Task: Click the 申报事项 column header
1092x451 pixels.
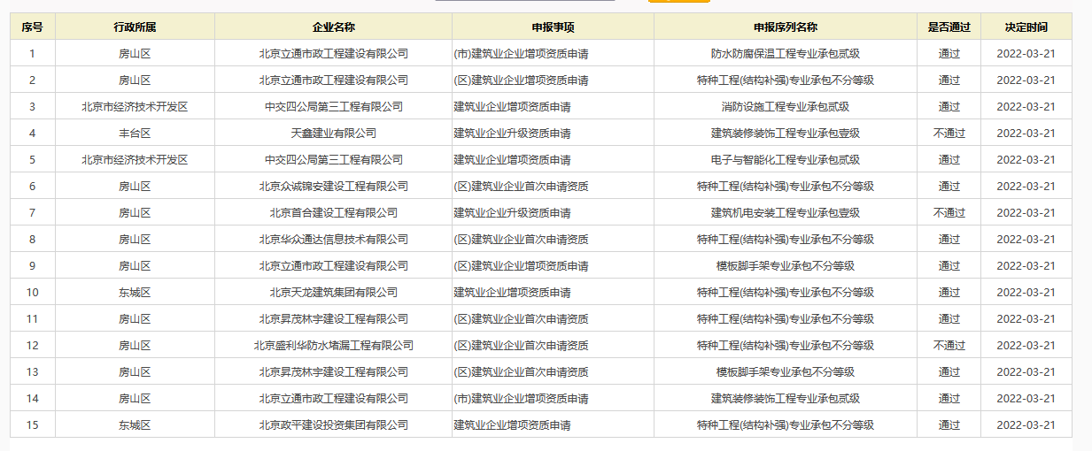Action: (x=553, y=27)
